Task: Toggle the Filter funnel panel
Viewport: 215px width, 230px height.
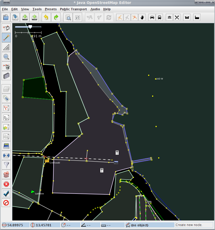Action: (x=6, y=165)
